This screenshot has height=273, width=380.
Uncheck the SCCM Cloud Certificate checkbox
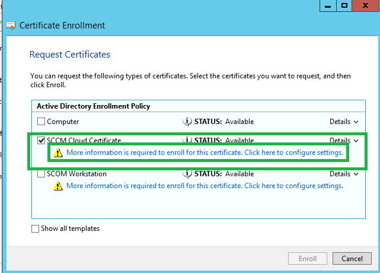click(41, 140)
